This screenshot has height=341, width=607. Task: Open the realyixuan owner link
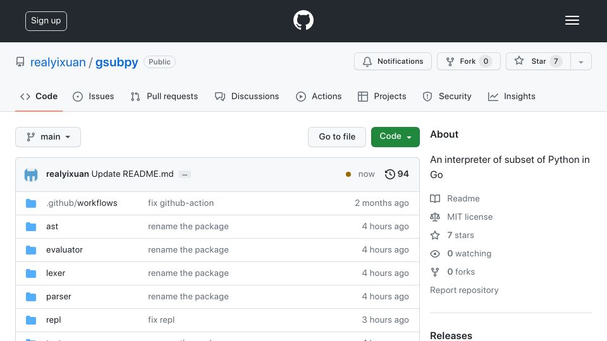[x=58, y=63]
